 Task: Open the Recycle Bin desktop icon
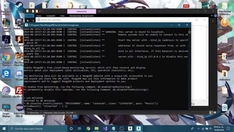[x=6, y=8]
